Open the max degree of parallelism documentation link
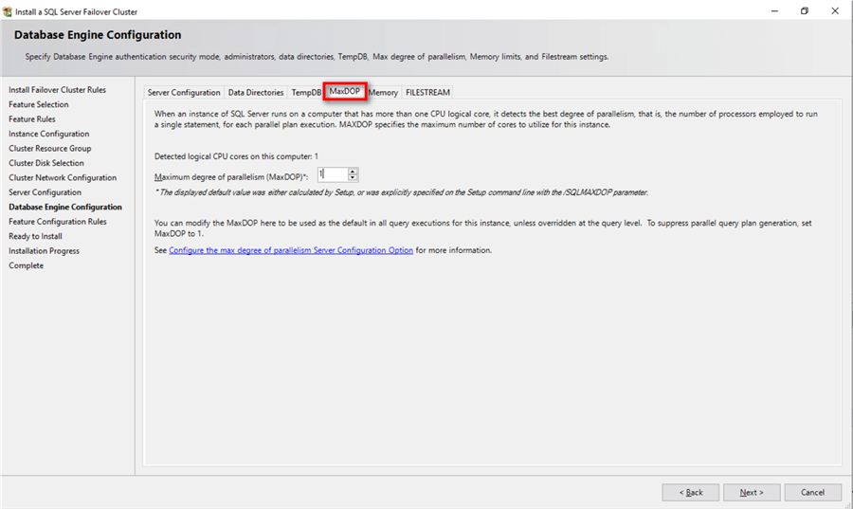Screen dimensions: 853x509 pos(291,250)
